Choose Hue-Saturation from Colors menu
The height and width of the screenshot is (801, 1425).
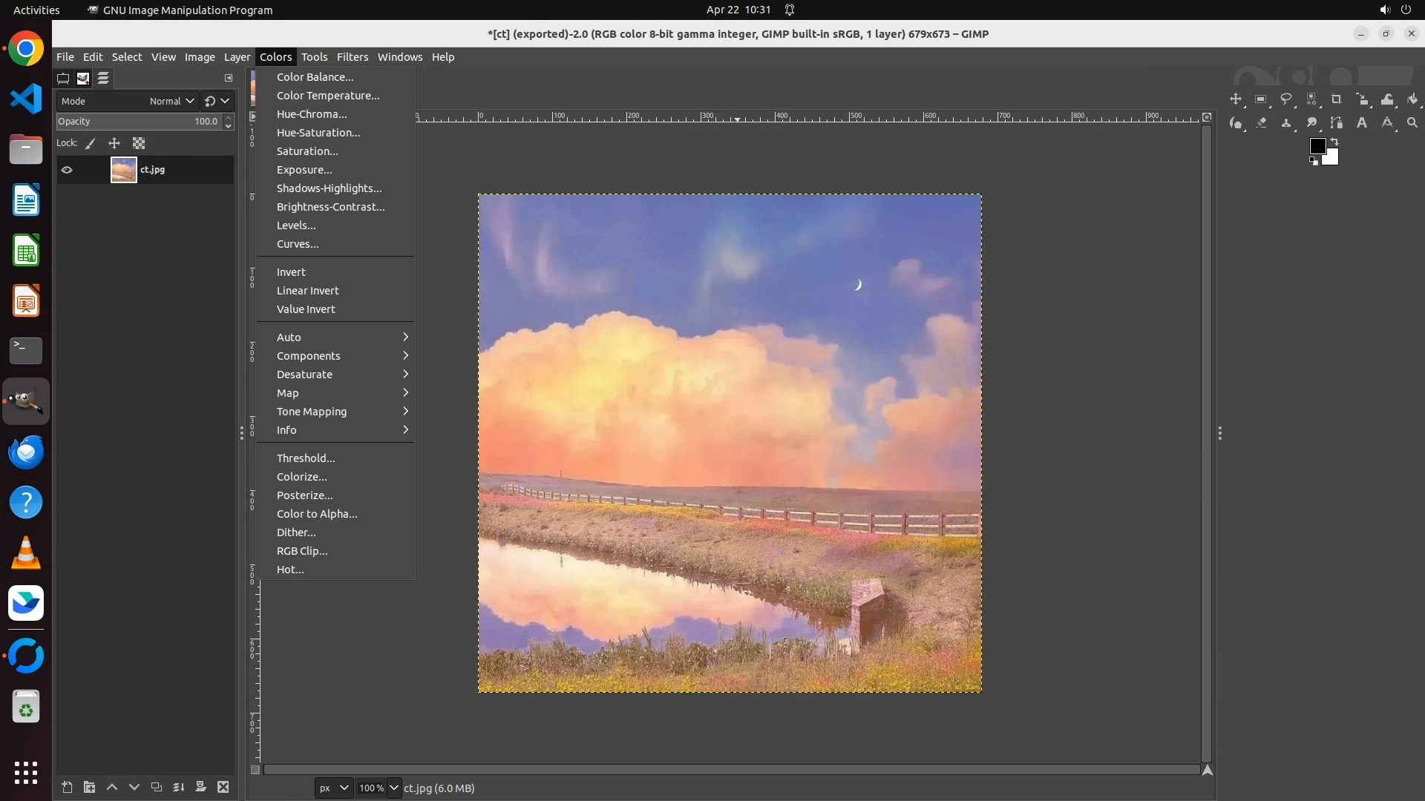[x=318, y=133]
